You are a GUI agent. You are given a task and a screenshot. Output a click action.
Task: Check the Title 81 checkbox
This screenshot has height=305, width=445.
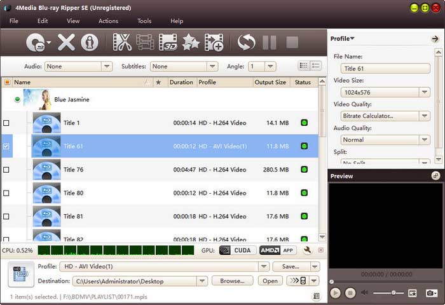click(x=6, y=217)
